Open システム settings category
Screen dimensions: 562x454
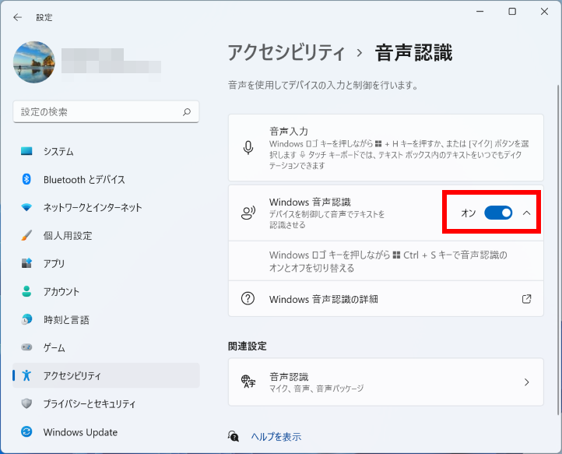click(x=106, y=151)
